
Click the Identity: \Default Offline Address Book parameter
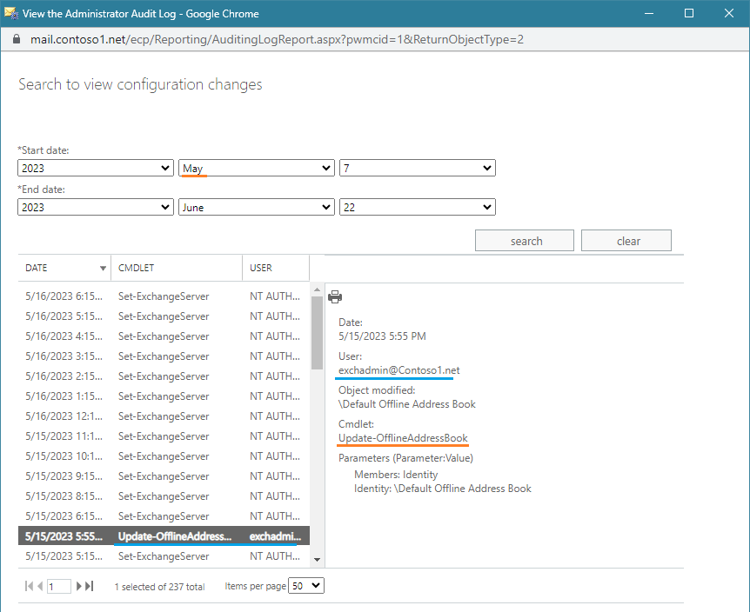443,489
